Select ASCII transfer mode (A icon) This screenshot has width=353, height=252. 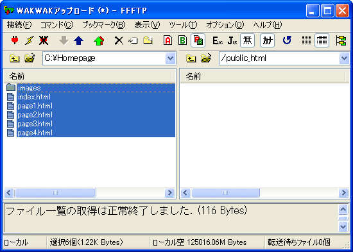[168, 40]
